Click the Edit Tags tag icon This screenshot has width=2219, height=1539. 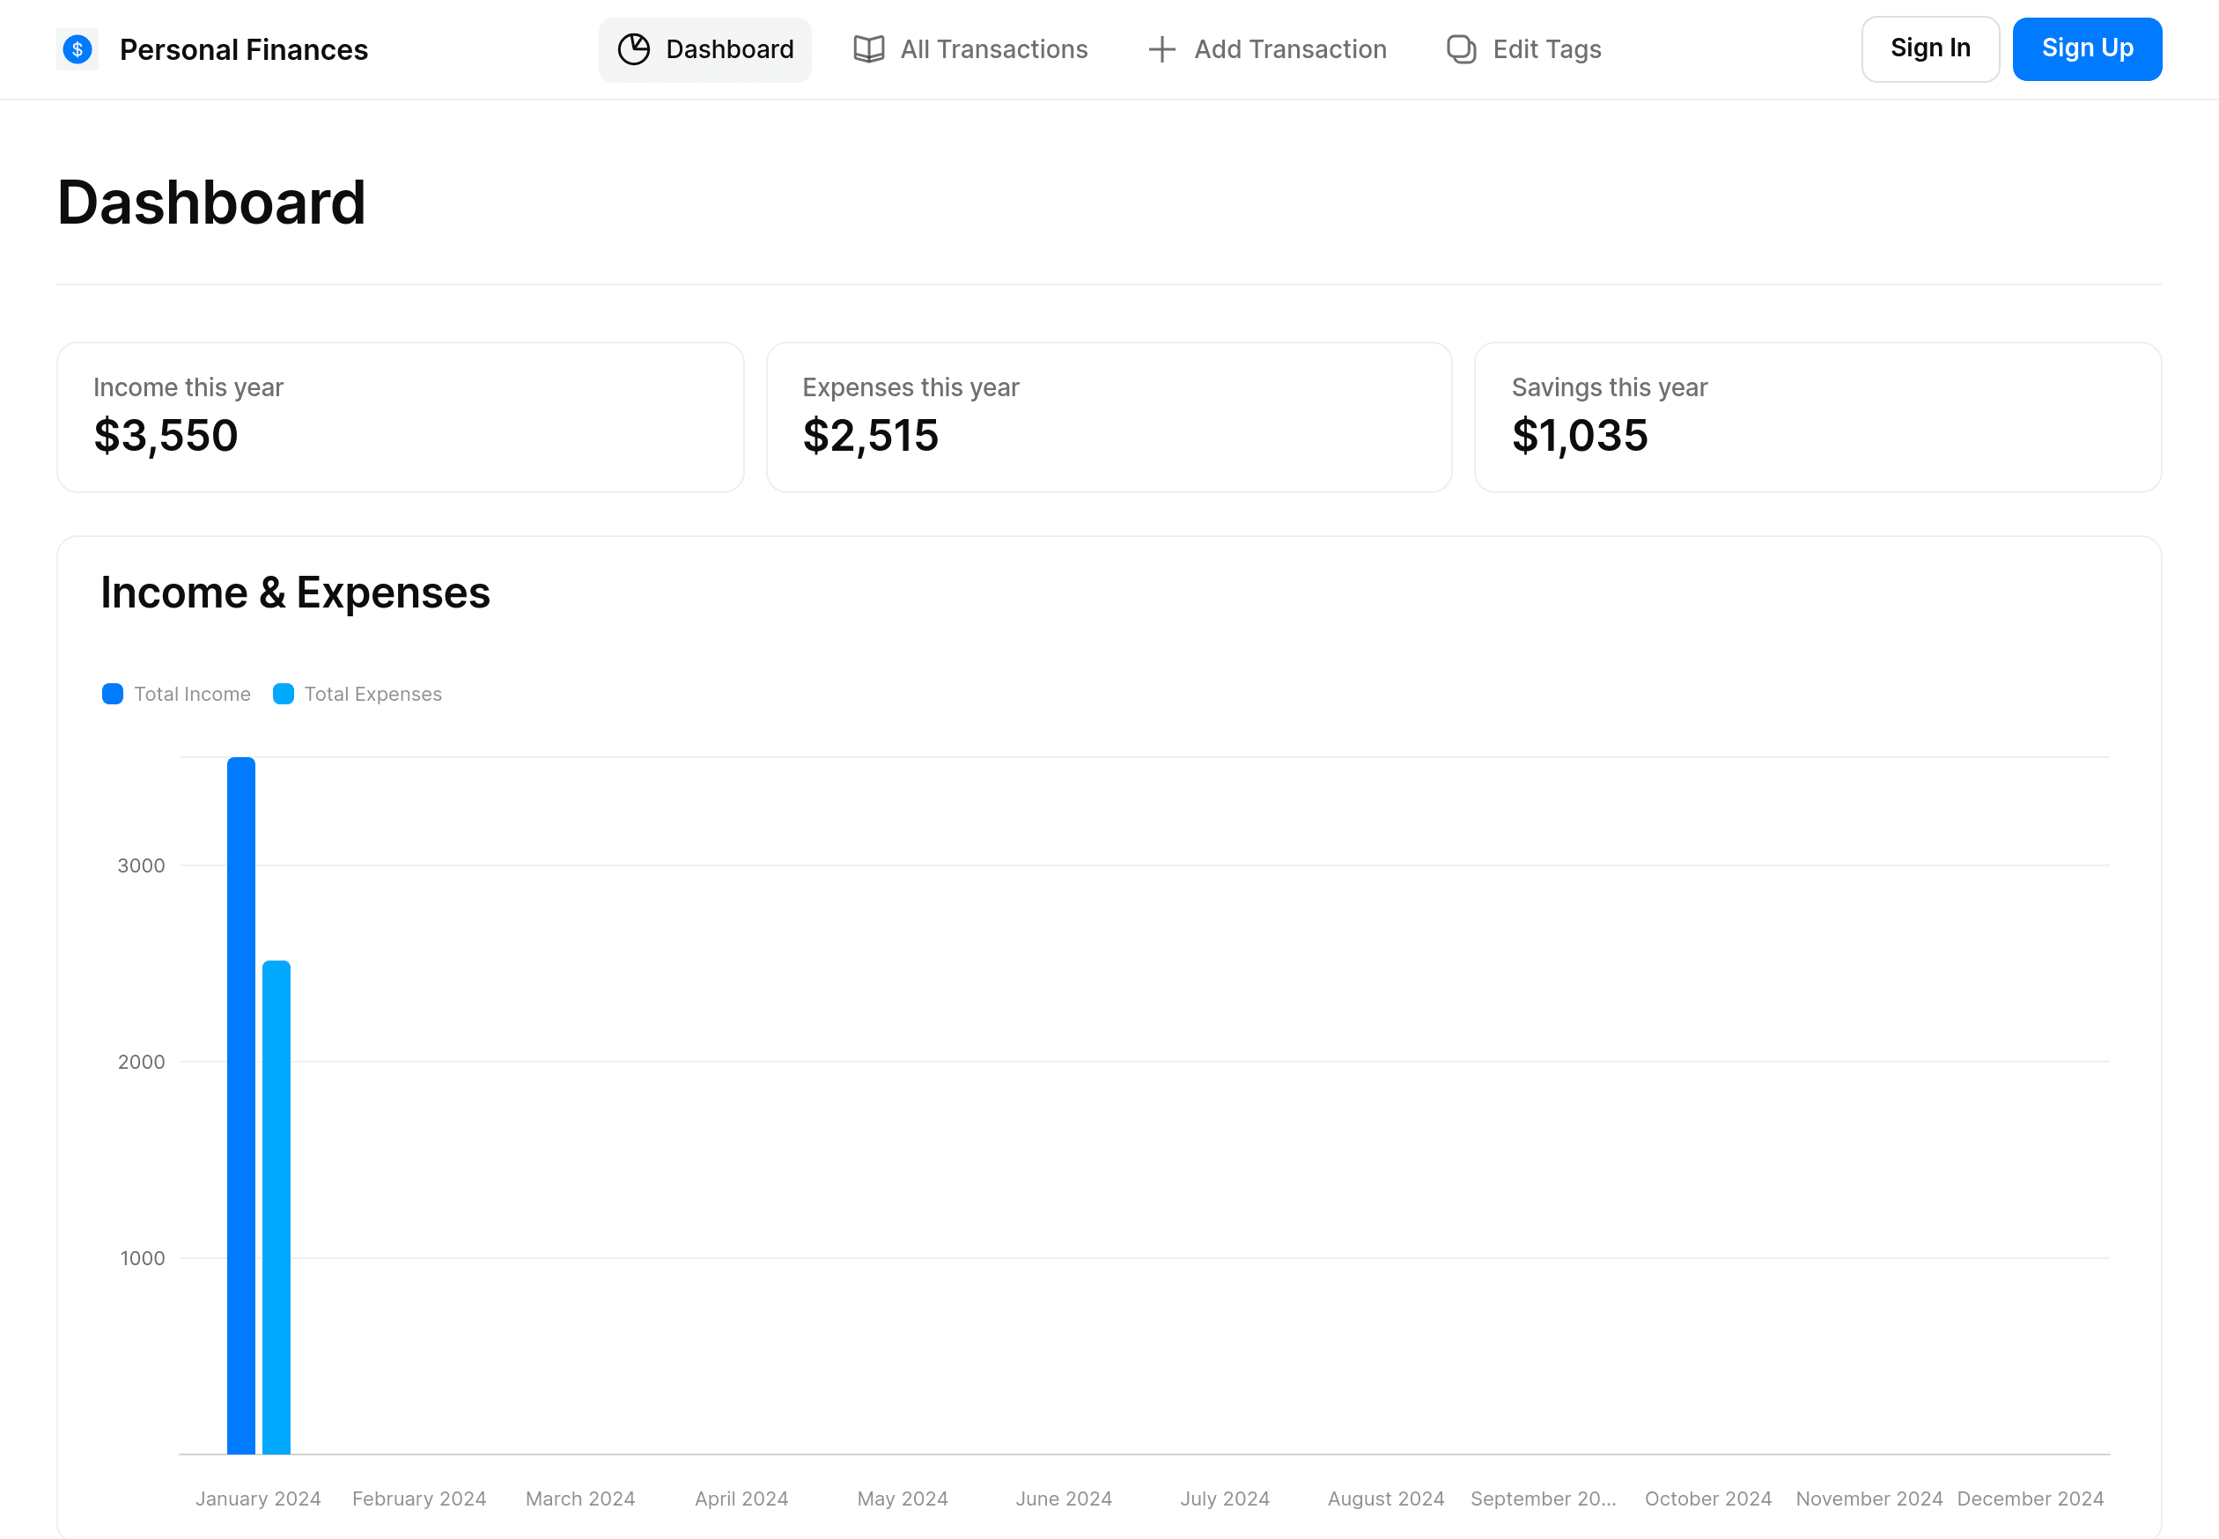pos(1462,49)
